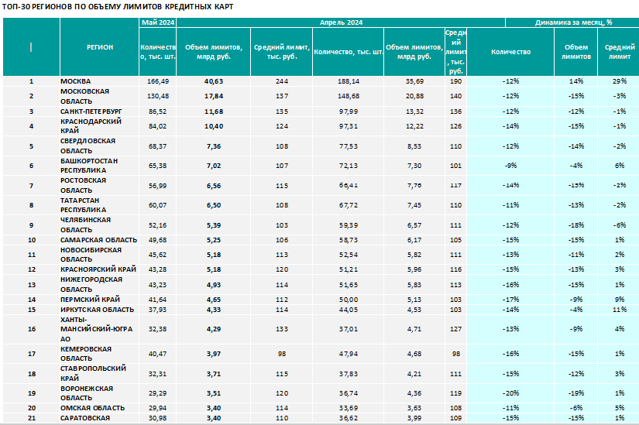
Task: Click 'Количество' header under Динамика
Action: [x=510, y=52]
